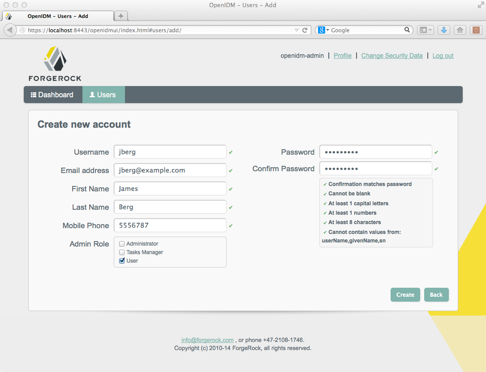Image resolution: width=486 pixels, height=372 pixels.
Task: Click the Confirm Password validation checkmark
Action: coord(436,169)
